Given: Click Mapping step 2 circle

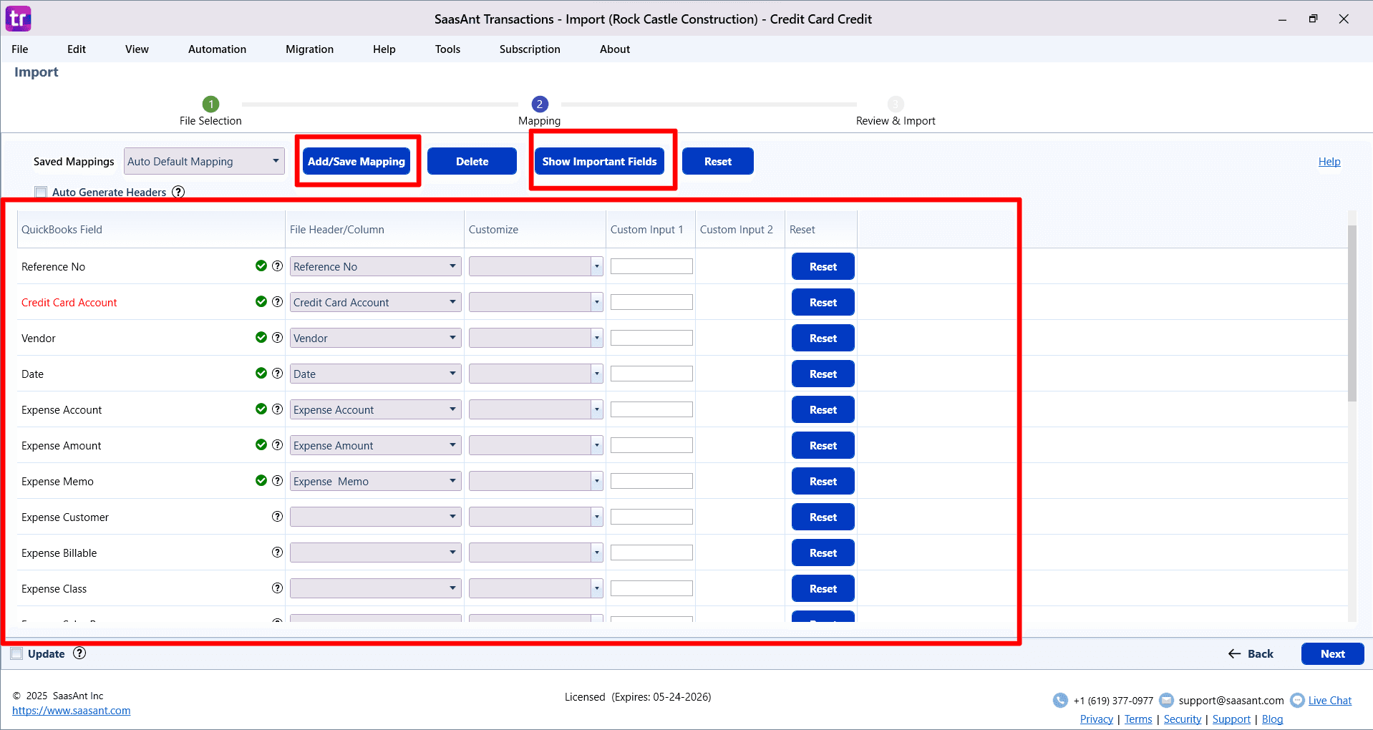Looking at the screenshot, I should [540, 104].
